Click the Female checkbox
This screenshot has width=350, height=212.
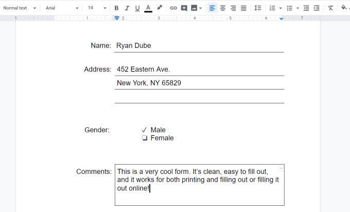click(x=145, y=138)
